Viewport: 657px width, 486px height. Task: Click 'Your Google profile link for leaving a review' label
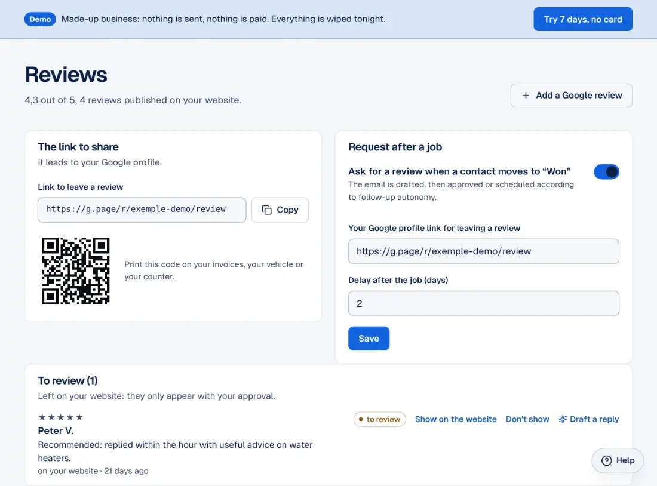pyautogui.click(x=434, y=228)
